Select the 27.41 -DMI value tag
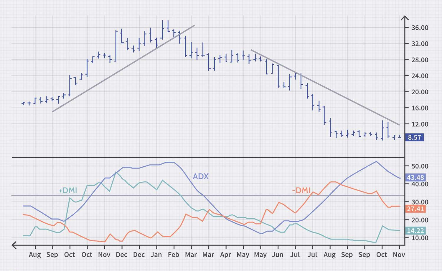Image resolution: width=442 pixels, height=271 pixels. (415, 209)
